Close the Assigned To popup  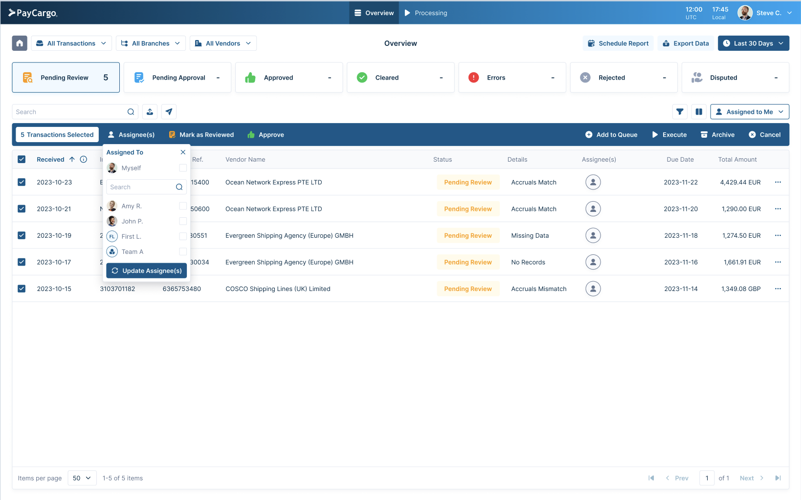point(183,152)
